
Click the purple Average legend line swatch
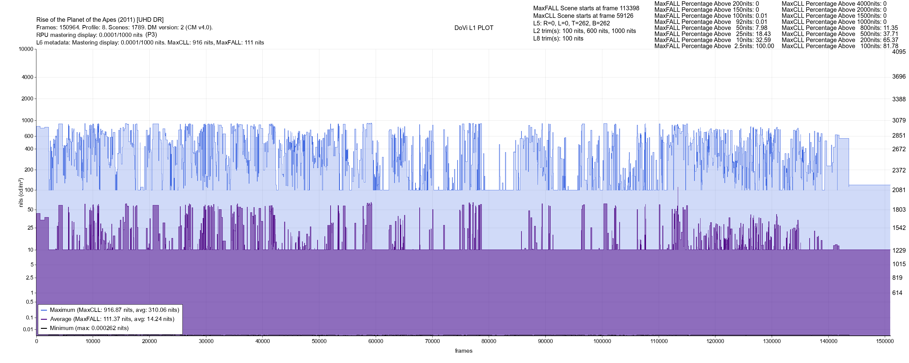(x=44, y=319)
